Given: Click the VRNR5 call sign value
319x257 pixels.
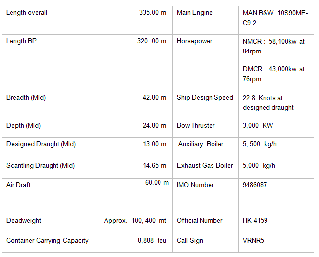Looking at the screenshot, I should [x=253, y=241].
